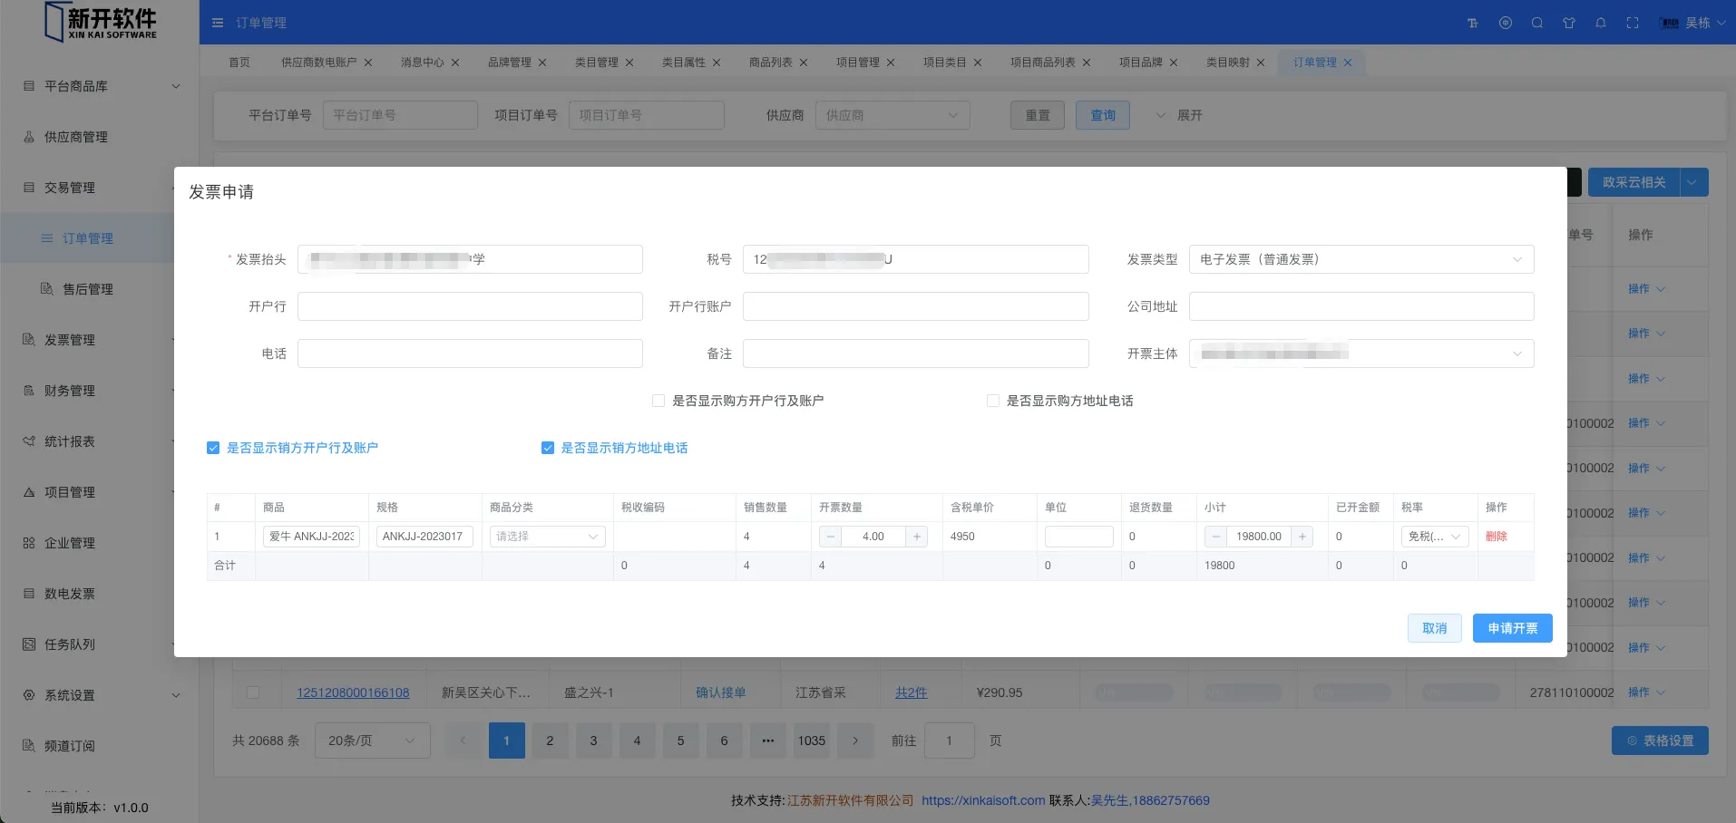Open the 发票类型 dropdown
1736x823 pixels.
click(1361, 259)
